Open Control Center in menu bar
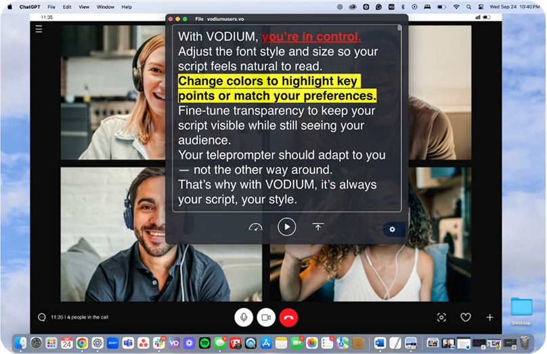The image size is (547, 354). point(481,7)
